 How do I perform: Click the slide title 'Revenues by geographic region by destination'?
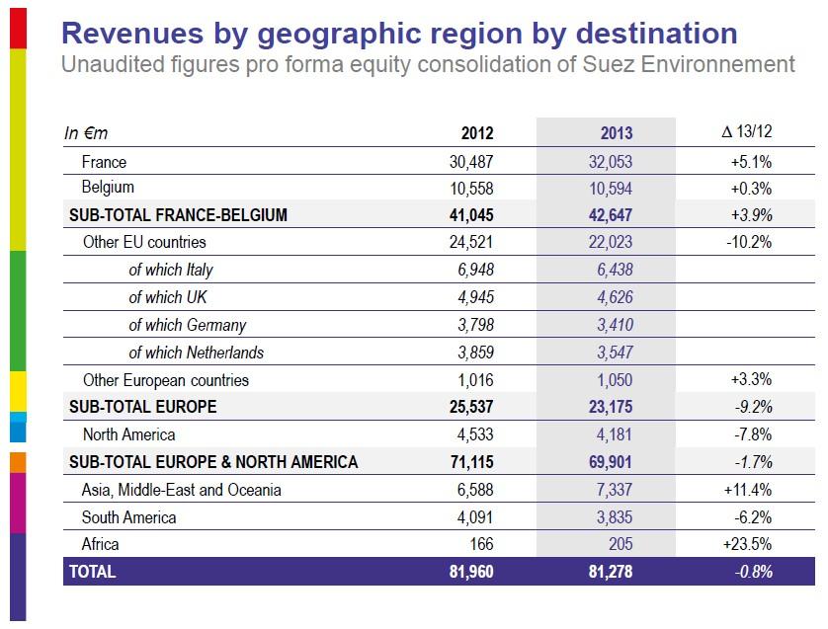tap(399, 33)
